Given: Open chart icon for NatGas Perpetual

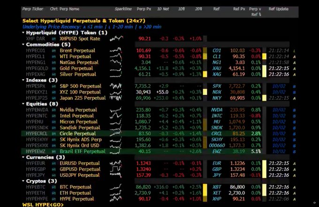Looking at the screenshot, I should (x=53, y=63).
